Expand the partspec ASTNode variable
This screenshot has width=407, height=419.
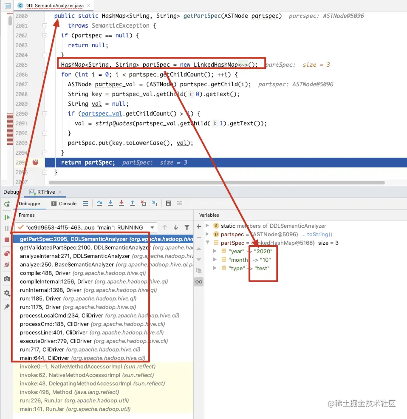pos(207,234)
